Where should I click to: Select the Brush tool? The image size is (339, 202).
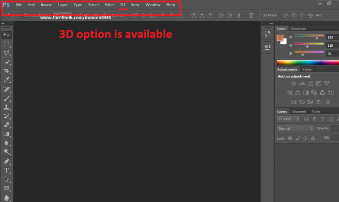coord(6,98)
